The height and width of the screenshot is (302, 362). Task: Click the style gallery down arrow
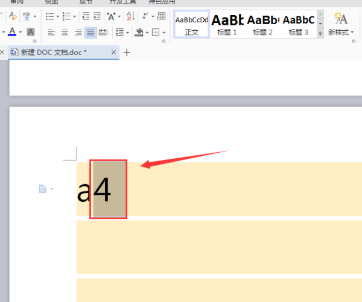tap(320, 24)
